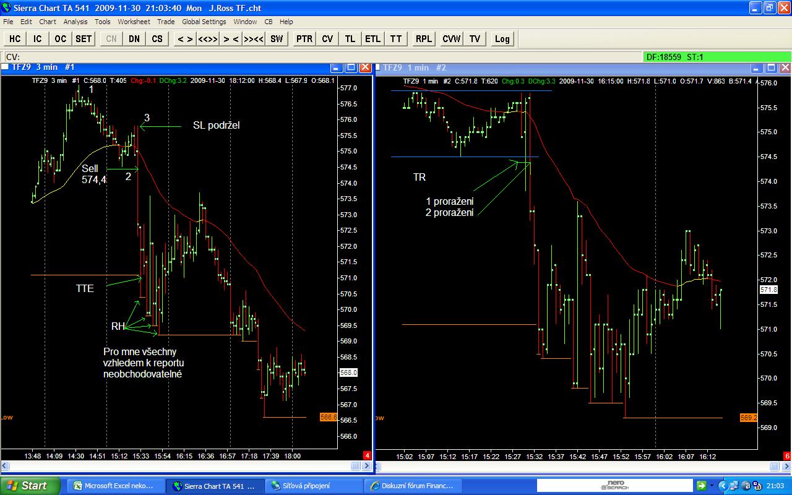The width and height of the screenshot is (792, 495).
Task: Maximize the TFZ9 3 min #1 chart
Action: tap(351, 67)
